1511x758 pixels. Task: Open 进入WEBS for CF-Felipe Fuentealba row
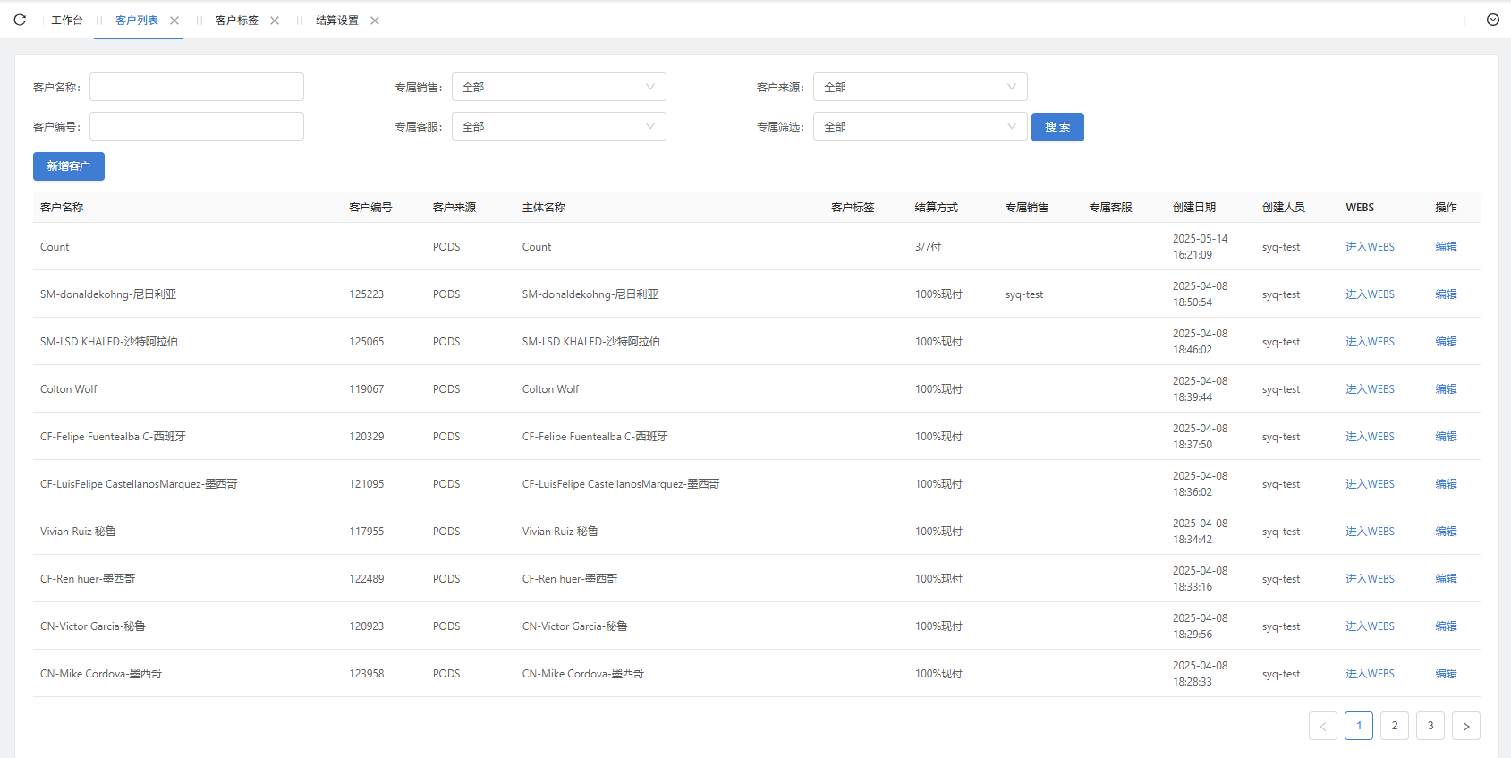[x=1370, y=437]
